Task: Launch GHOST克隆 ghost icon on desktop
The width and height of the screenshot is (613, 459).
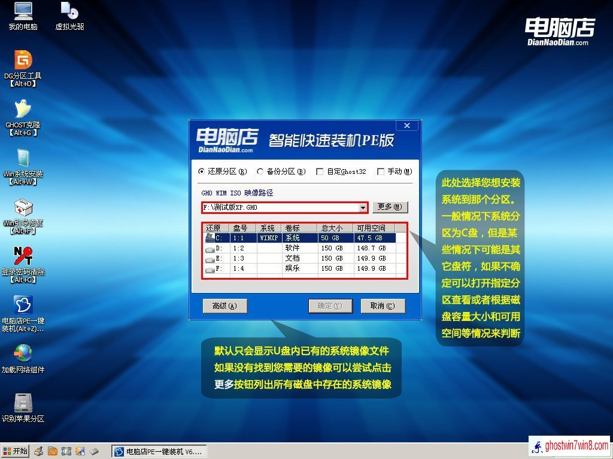Action: [x=23, y=109]
